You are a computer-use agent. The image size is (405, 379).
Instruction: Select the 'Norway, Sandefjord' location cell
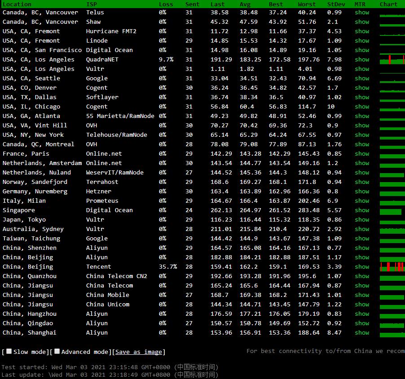click(x=35, y=182)
